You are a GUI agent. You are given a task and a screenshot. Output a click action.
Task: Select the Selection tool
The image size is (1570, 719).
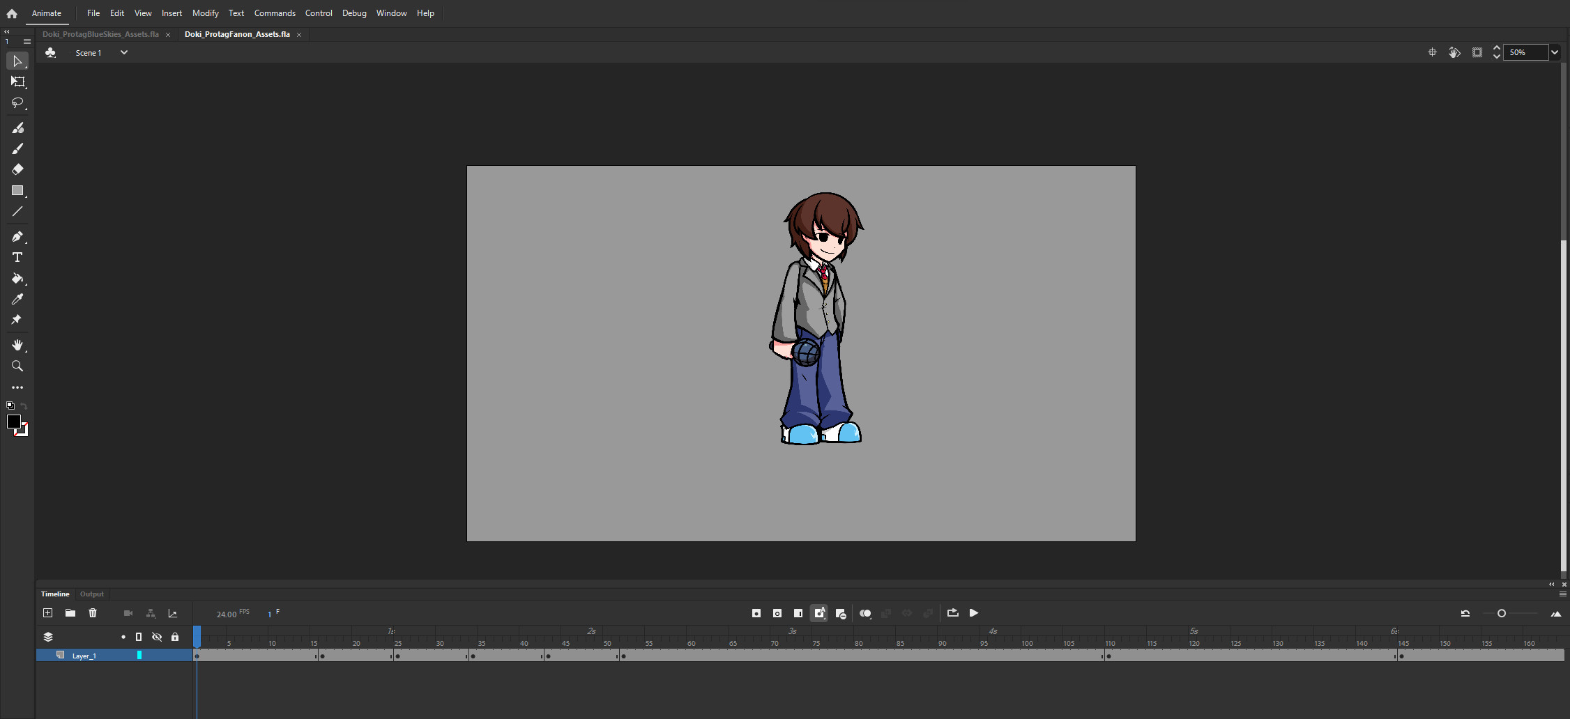(17, 61)
